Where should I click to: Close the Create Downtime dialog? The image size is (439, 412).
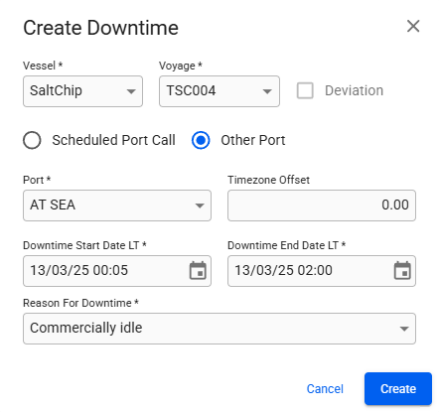point(413,26)
